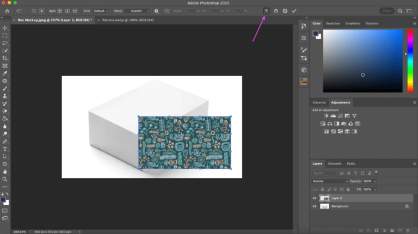Screen dimensions: 418x234
Task: Open the Warp Custom dropdown
Action: tap(137, 11)
